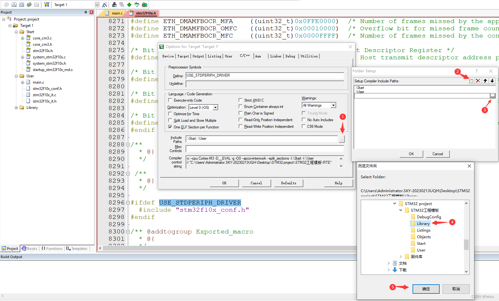Image resolution: width=499 pixels, height=301 pixels.
Task: Pin the Project panel with pushpin icon
Action: click(86, 12)
